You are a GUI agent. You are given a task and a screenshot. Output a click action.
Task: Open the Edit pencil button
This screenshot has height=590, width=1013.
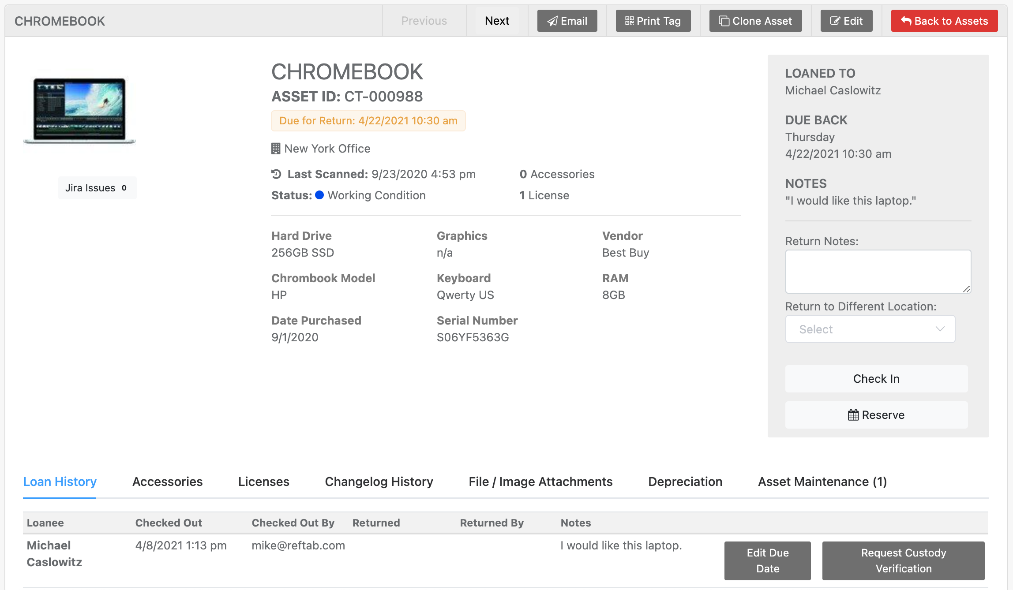[846, 21]
